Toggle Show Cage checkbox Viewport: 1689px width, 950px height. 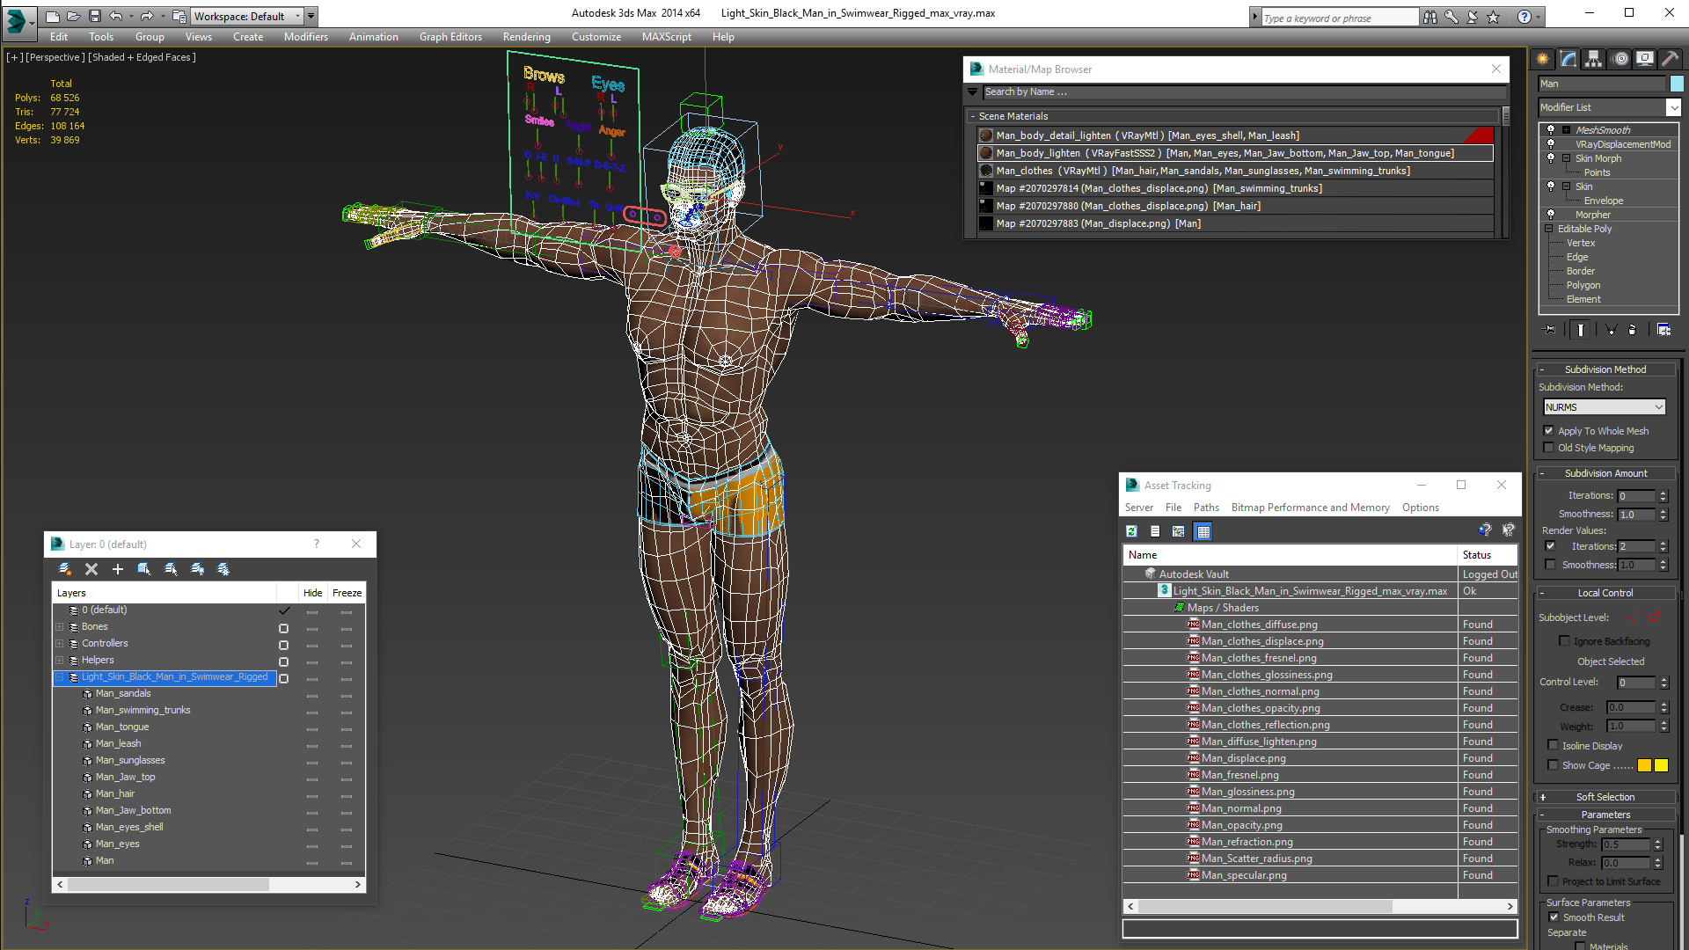point(1554,765)
